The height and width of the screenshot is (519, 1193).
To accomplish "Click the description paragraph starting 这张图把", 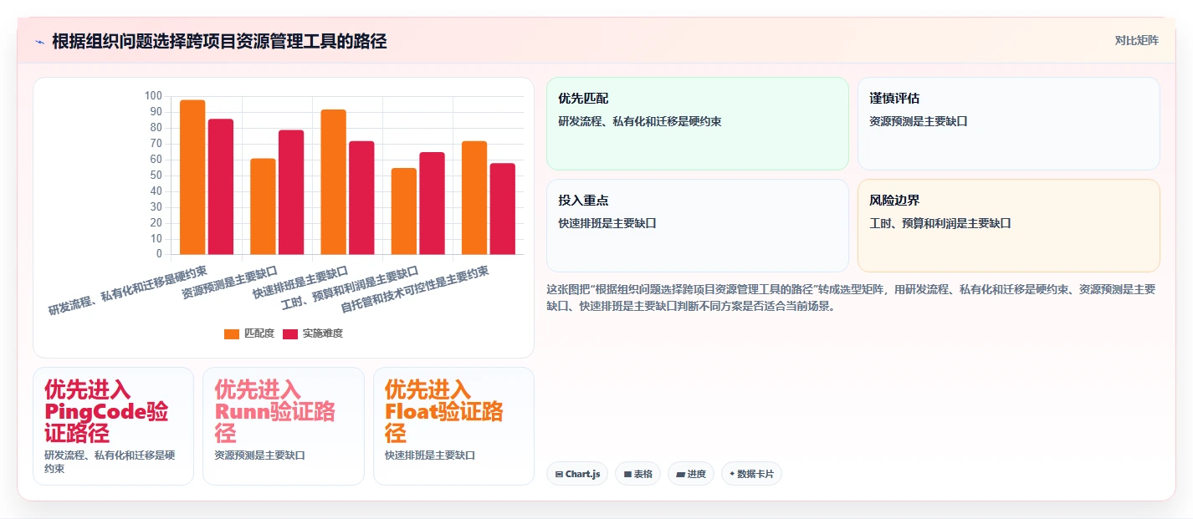I will click(x=851, y=298).
